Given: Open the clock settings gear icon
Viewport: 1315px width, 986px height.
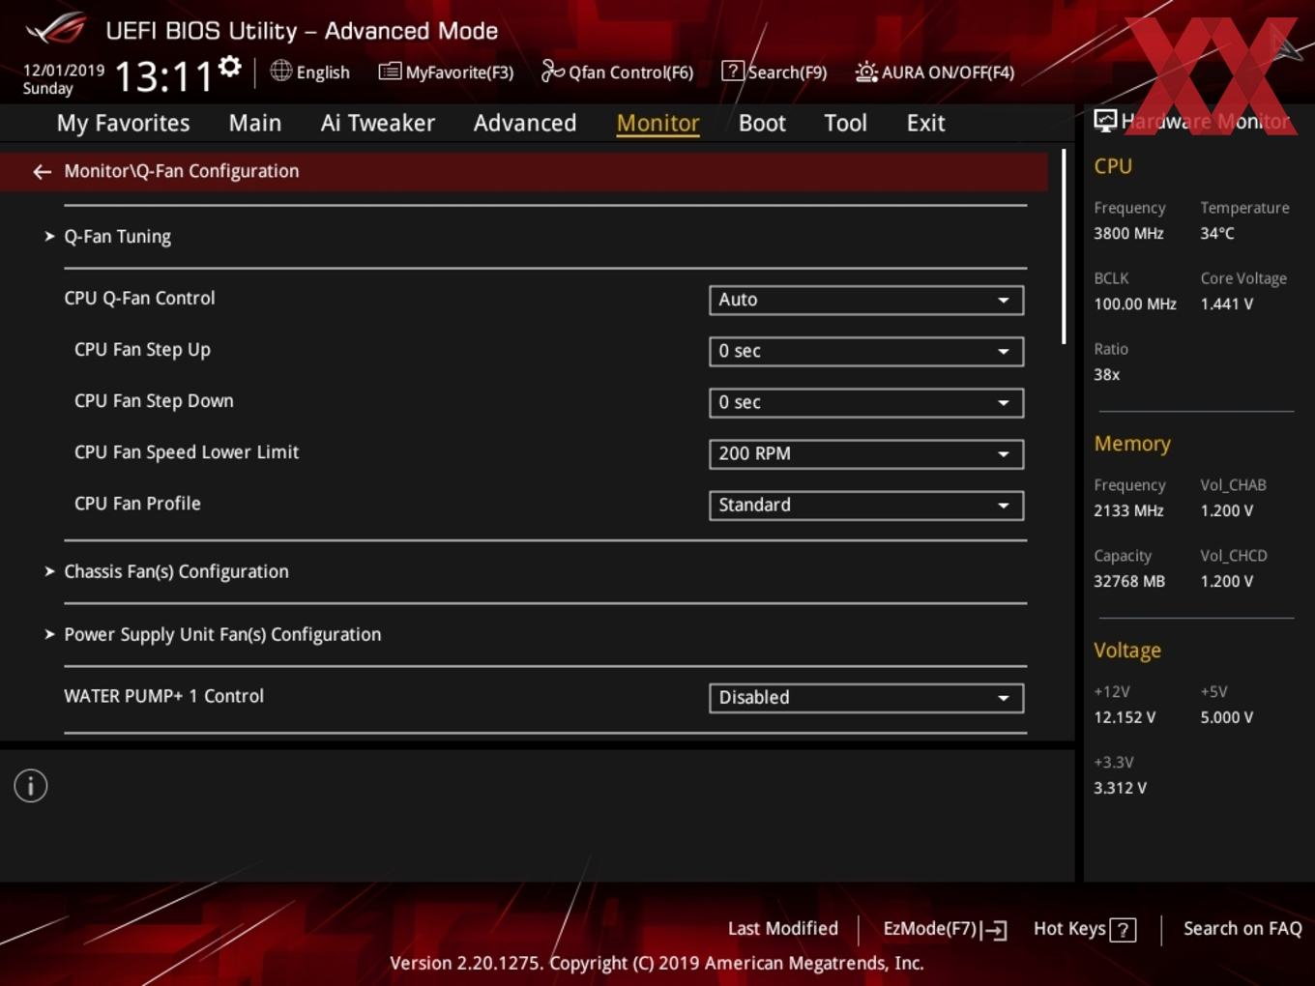Looking at the screenshot, I should tap(230, 66).
